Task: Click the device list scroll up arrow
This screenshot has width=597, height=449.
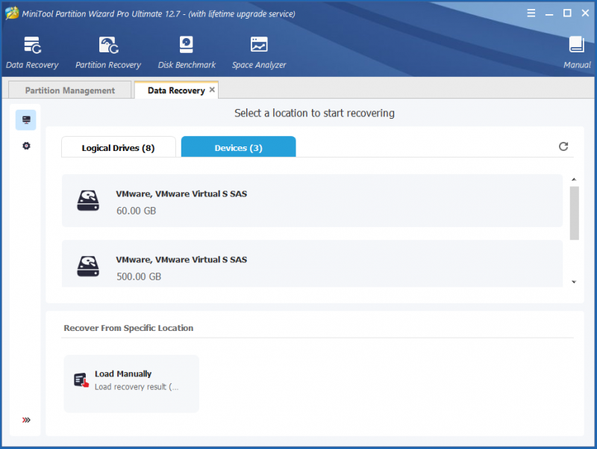Action: tap(574, 179)
